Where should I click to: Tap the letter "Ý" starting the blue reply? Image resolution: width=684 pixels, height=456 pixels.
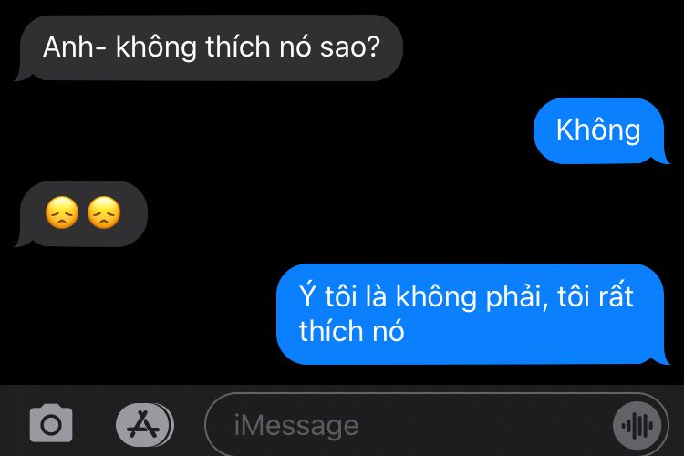[307, 295]
